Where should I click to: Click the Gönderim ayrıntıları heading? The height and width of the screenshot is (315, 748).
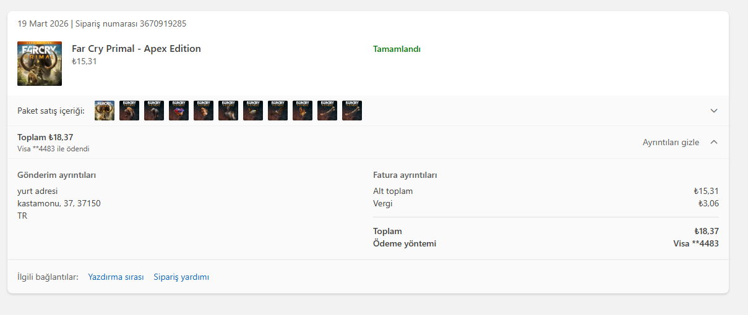pos(56,175)
